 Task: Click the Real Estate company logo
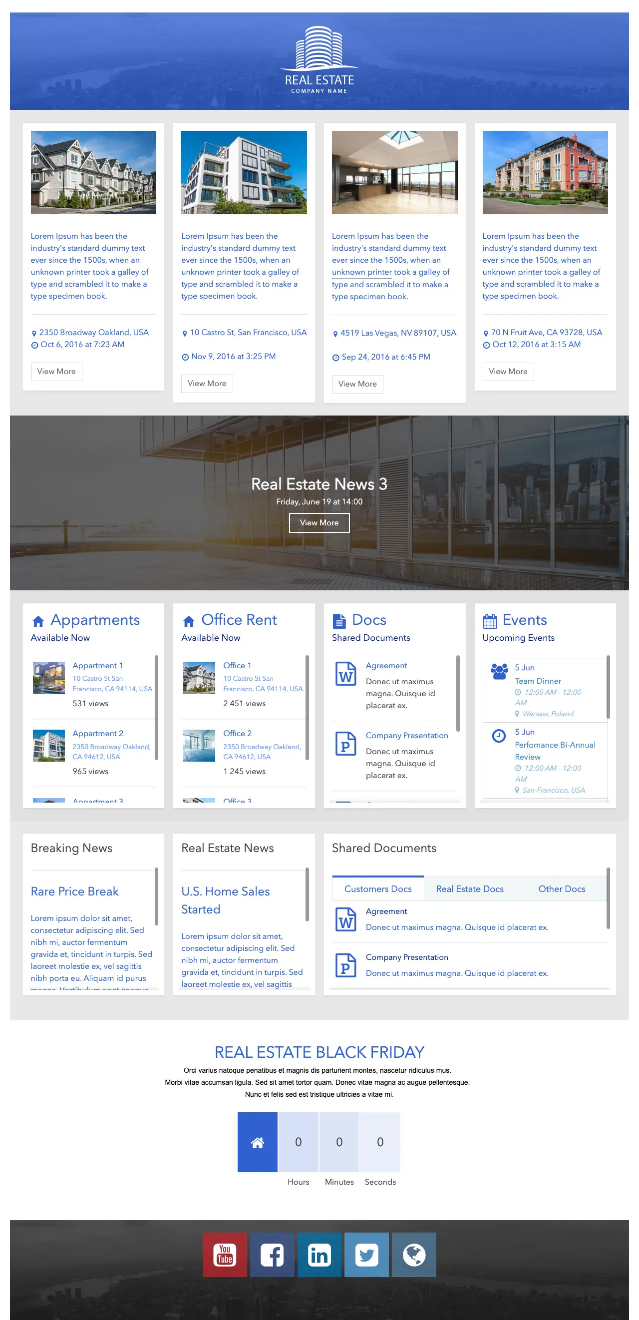[x=319, y=60]
